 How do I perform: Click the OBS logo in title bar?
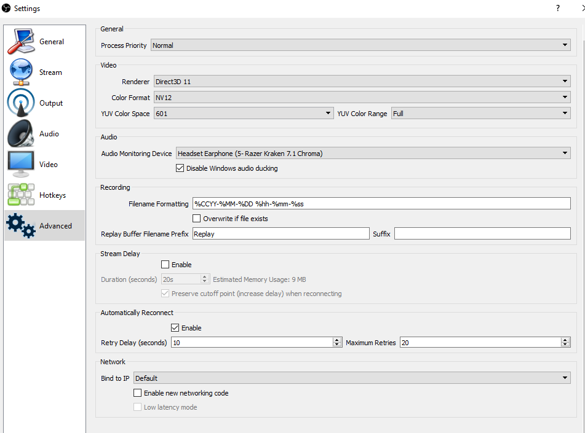point(6,8)
